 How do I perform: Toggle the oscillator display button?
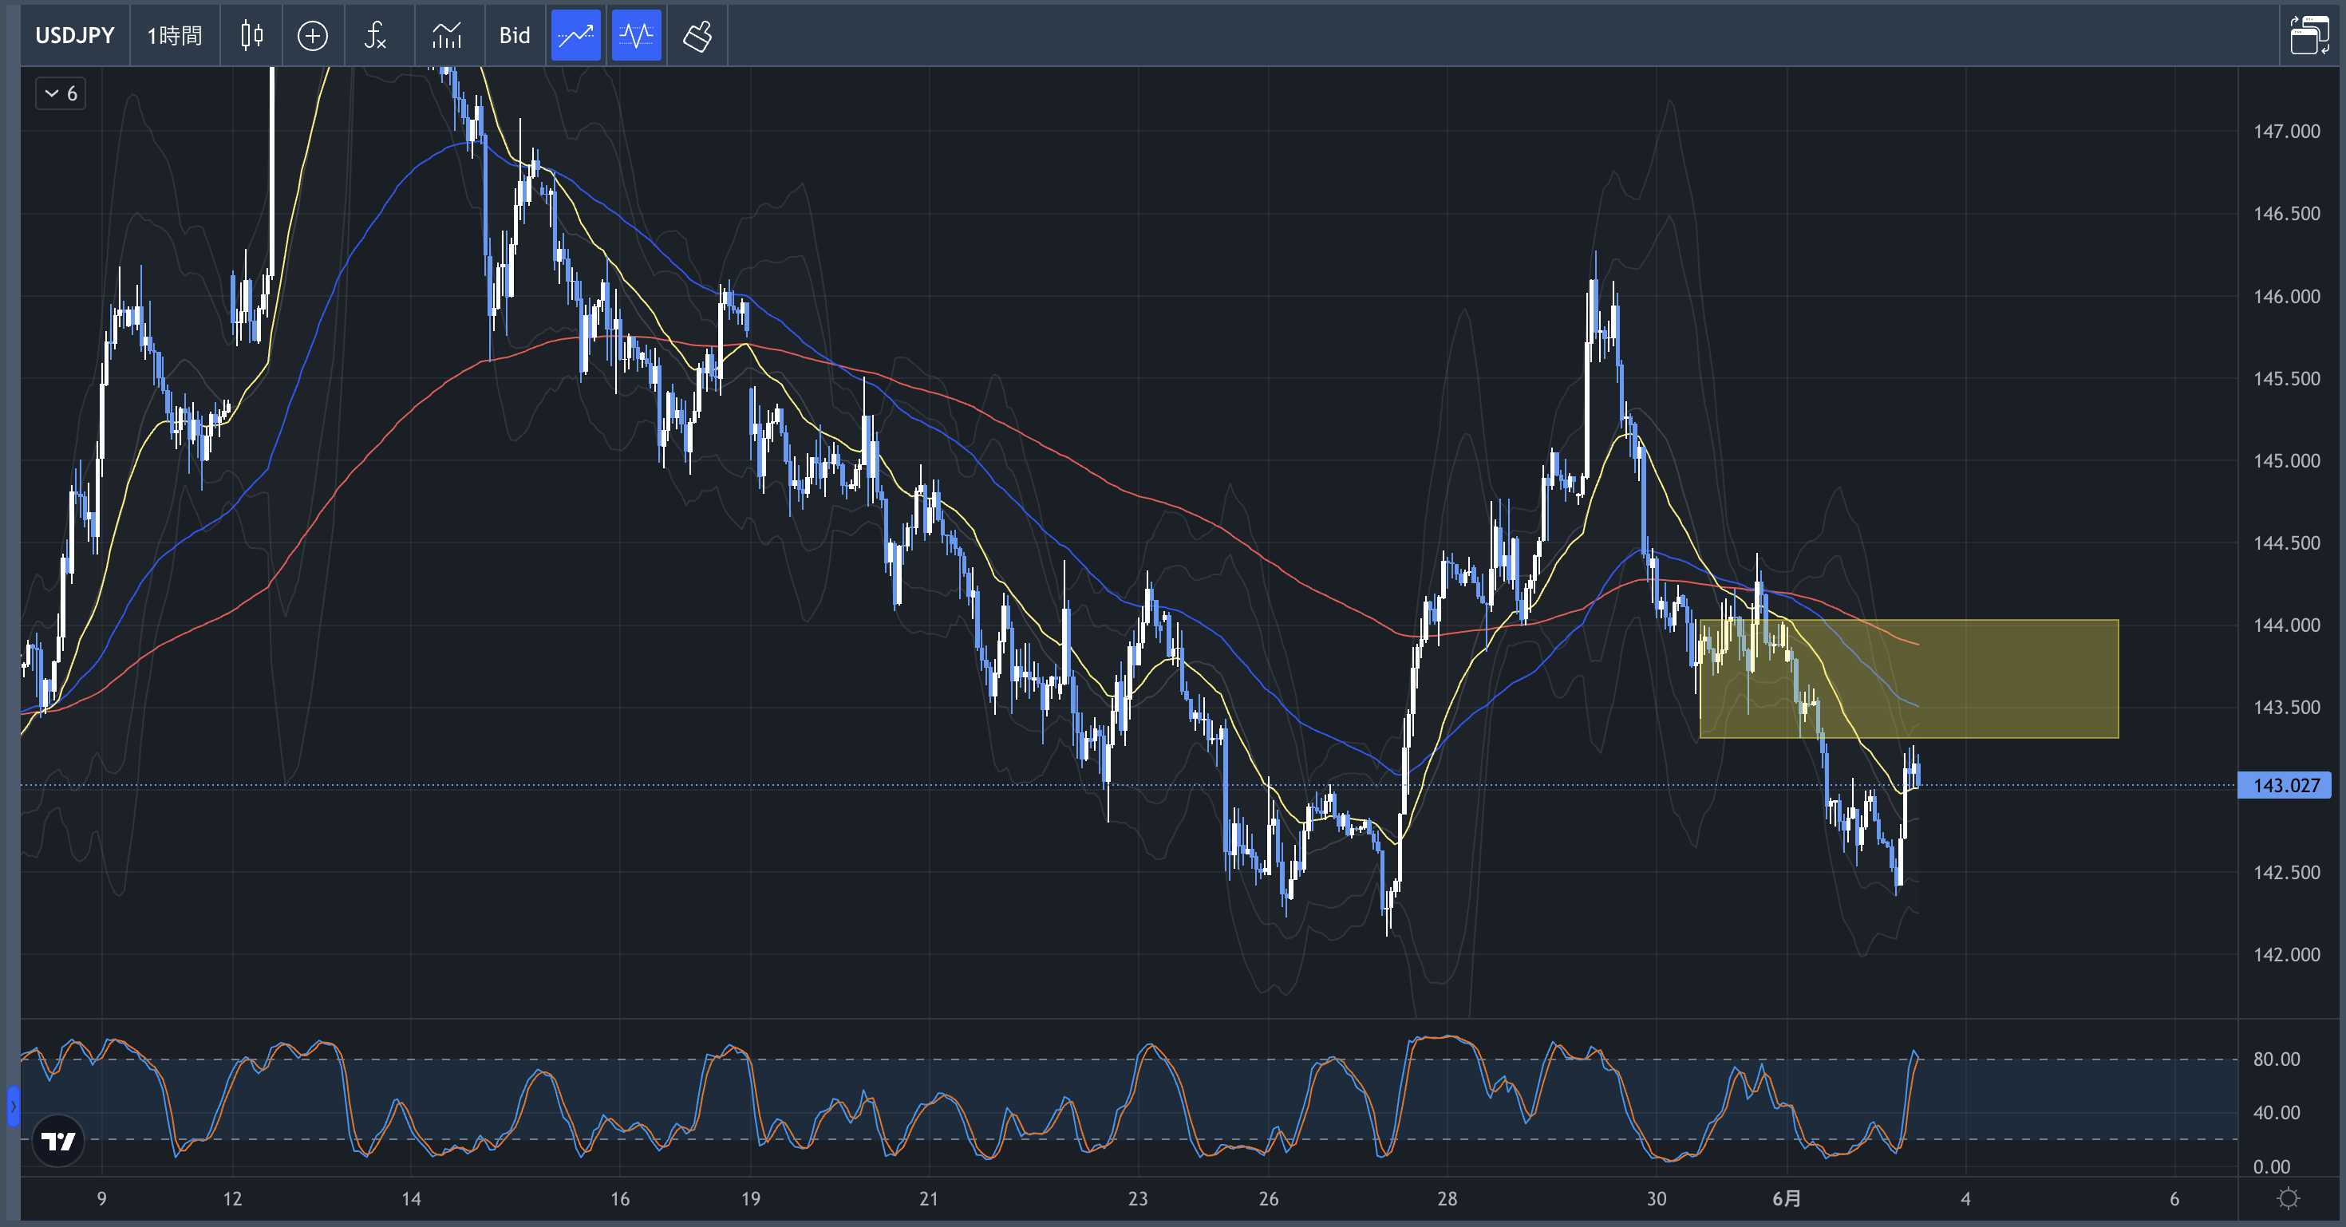click(636, 35)
